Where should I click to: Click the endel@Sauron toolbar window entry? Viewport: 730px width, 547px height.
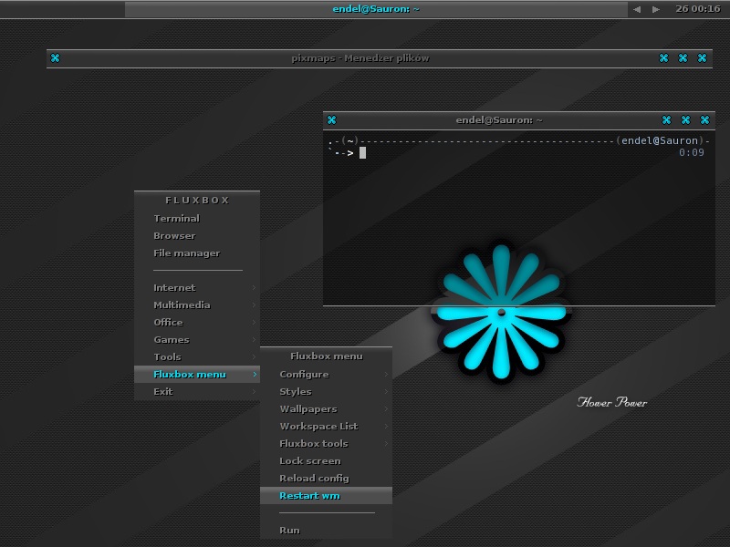tap(376, 9)
